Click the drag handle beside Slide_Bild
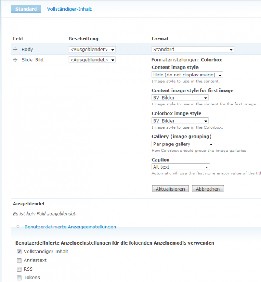 coord(15,60)
